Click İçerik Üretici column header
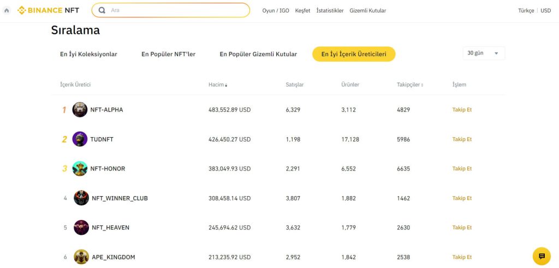 click(75, 85)
